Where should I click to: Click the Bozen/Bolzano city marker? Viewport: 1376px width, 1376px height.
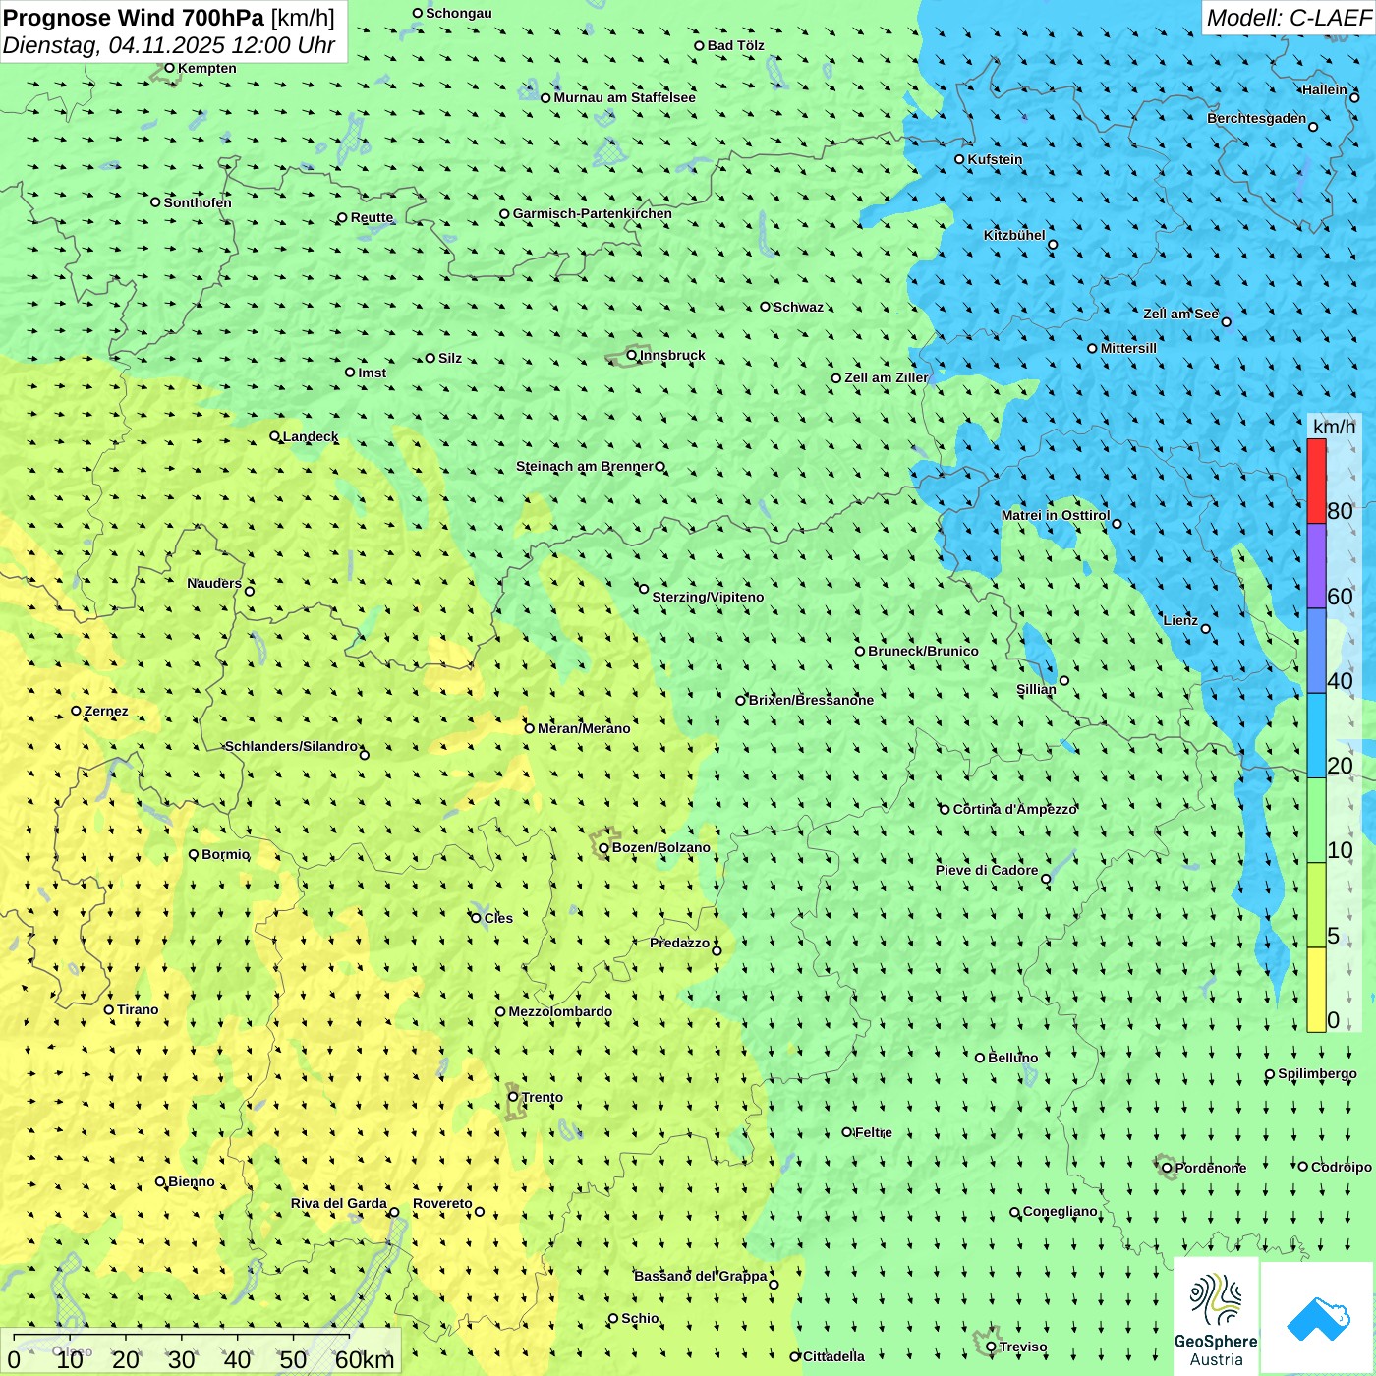tap(603, 848)
